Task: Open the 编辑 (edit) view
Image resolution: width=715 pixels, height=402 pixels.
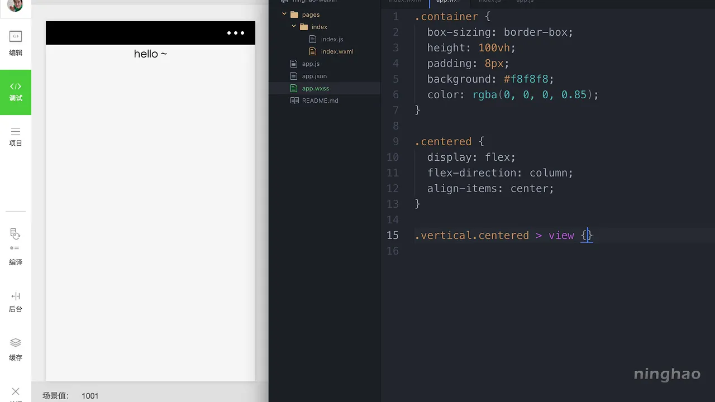Action: (16, 44)
